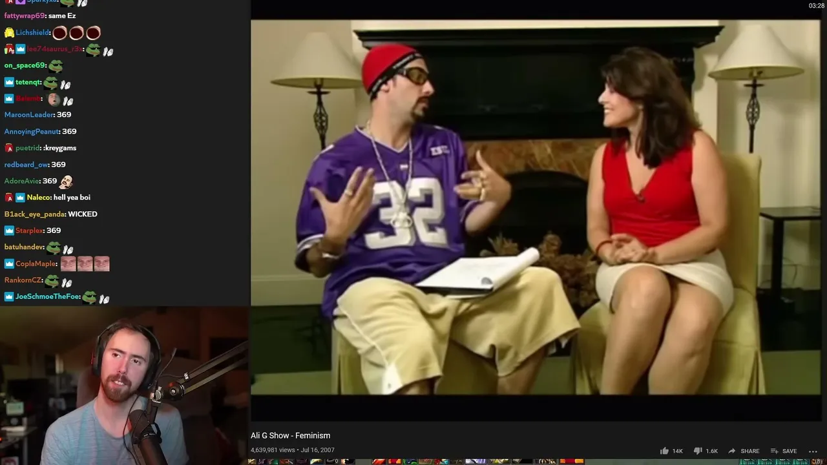
Task: Click the frog emote after JoeSchmoeTheFoe
Action: pos(89,297)
